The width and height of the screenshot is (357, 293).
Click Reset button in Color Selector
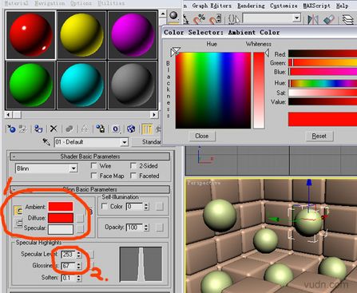click(319, 137)
